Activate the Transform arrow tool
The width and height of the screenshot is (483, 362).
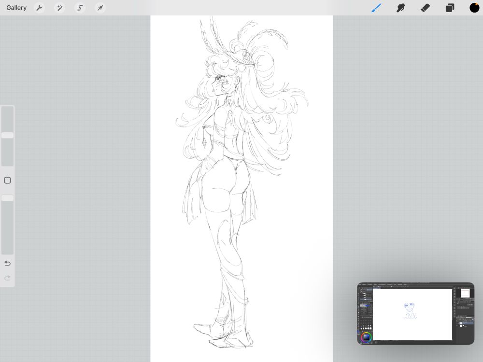(100, 8)
